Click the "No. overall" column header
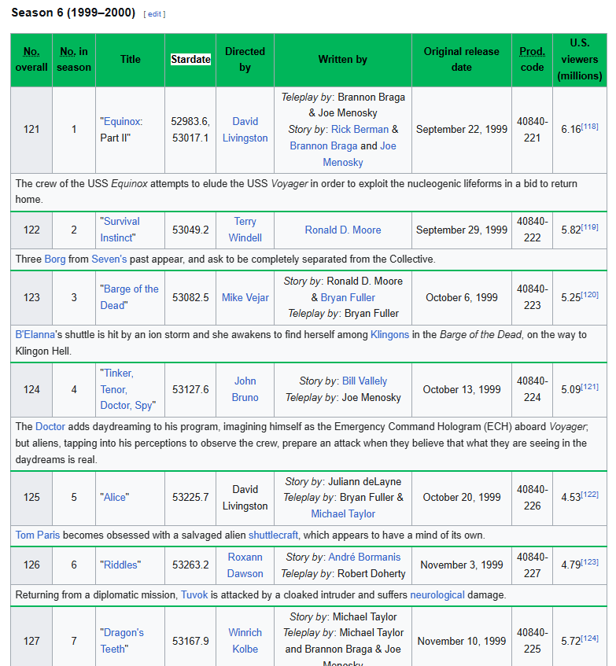 click(x=31, y=60)
